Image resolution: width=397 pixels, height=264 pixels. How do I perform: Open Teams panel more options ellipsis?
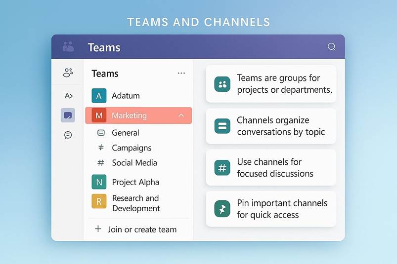(181, 74)
